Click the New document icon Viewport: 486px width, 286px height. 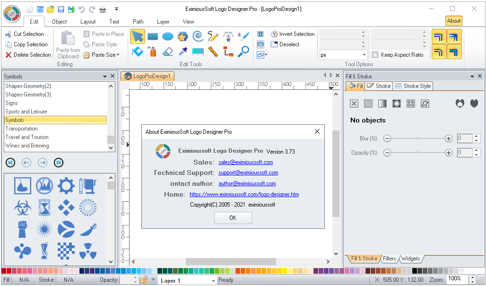pos(29,9)
